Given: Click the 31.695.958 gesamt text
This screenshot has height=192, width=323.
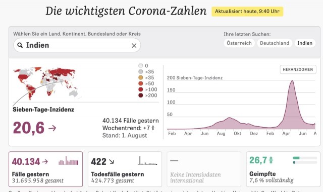Looking at the screenshot, I should pyautogui.click(x=38, y=181).
